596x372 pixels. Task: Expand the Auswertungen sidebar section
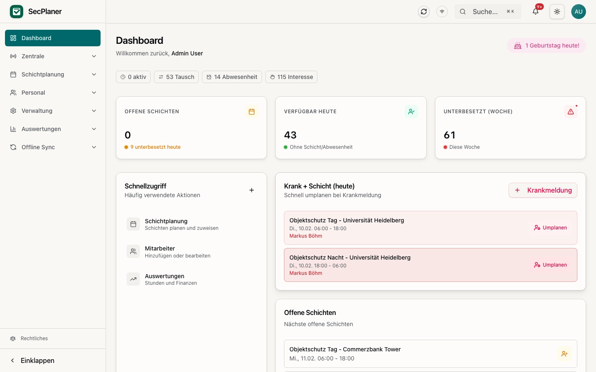coord(53,129)
